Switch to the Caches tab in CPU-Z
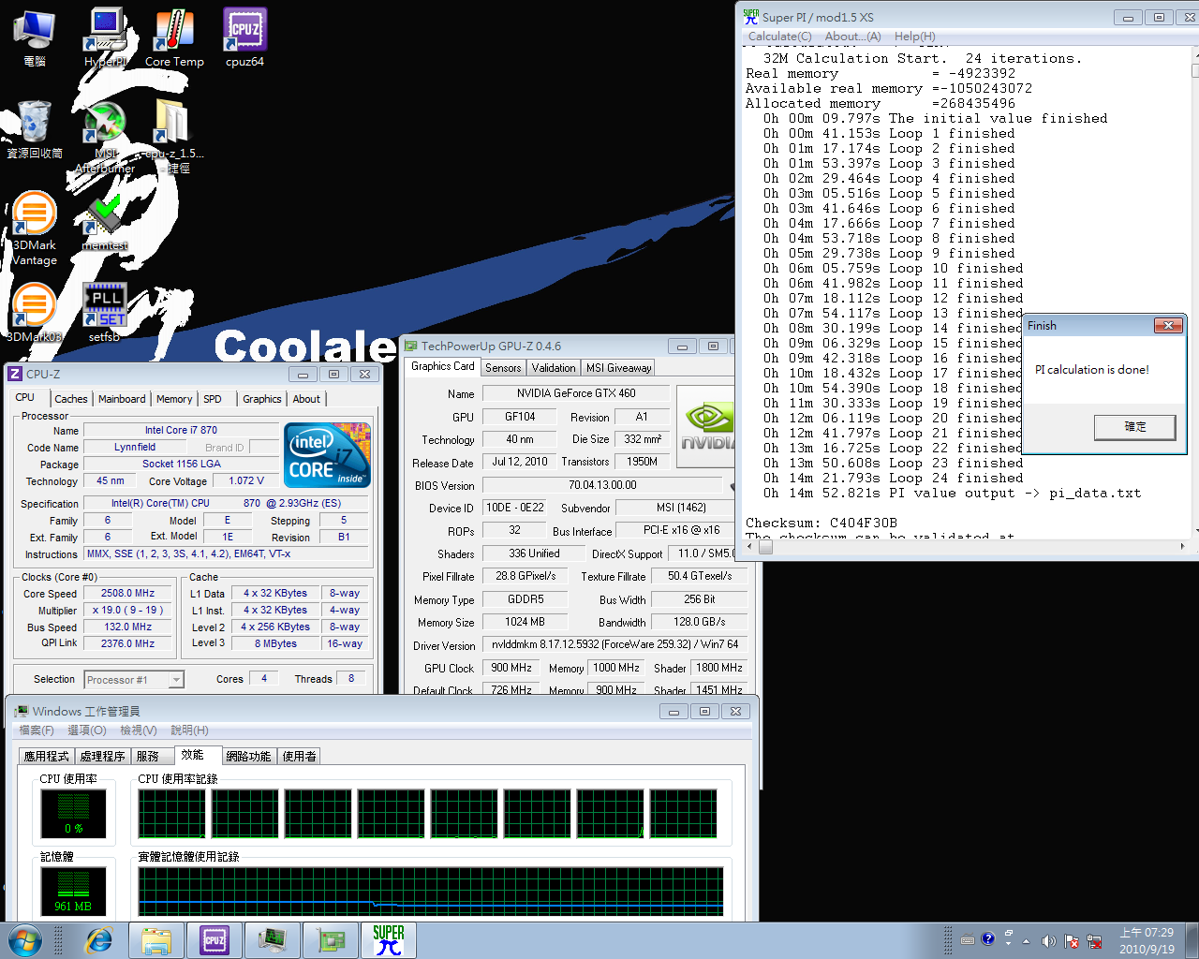Viewport: 1199px width, 959px height. [x=70, y=399]
